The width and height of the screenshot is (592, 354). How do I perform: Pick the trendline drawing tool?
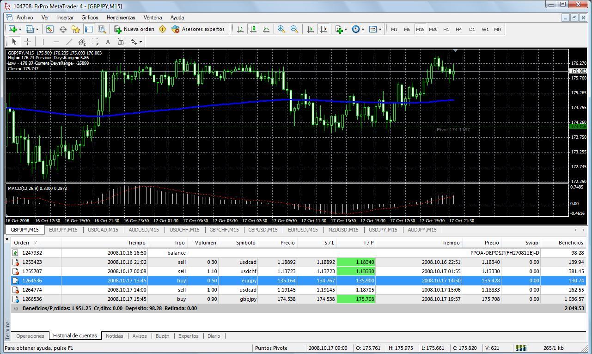pyautogui.click(x=69, y=42)
